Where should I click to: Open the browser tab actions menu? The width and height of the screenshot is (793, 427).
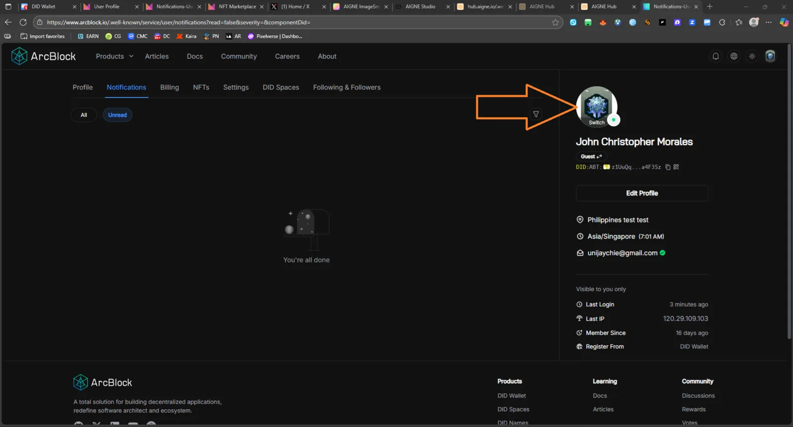[8, 6]
